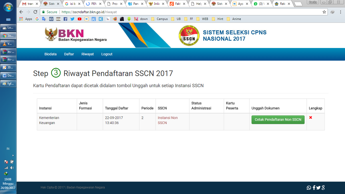Close the 'Ayo' tab
Screen dimensions: 345x194
point(247,4)
